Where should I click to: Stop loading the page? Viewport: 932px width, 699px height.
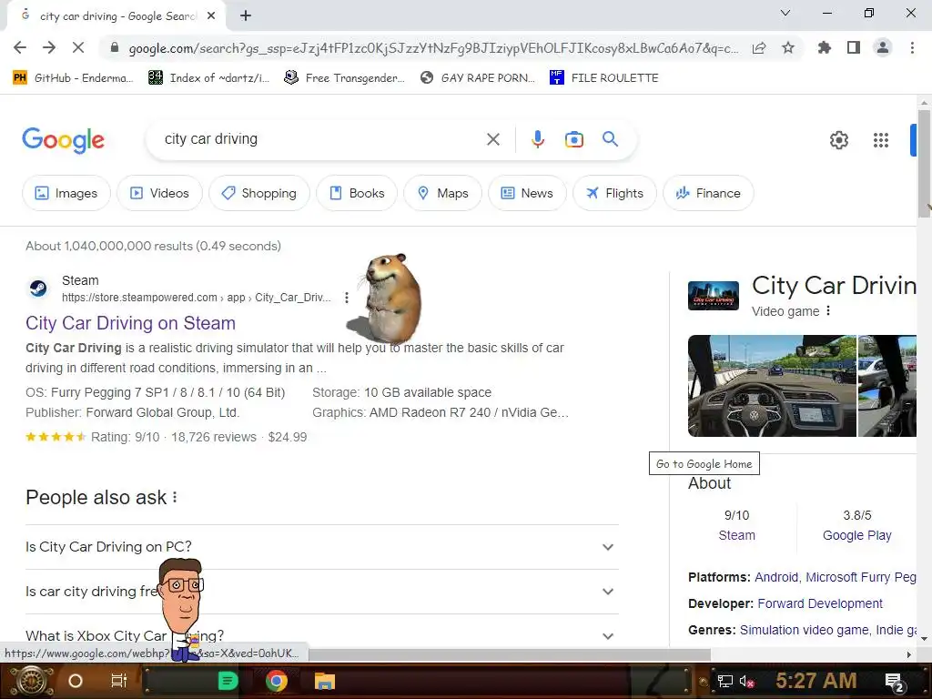point(78,47)
